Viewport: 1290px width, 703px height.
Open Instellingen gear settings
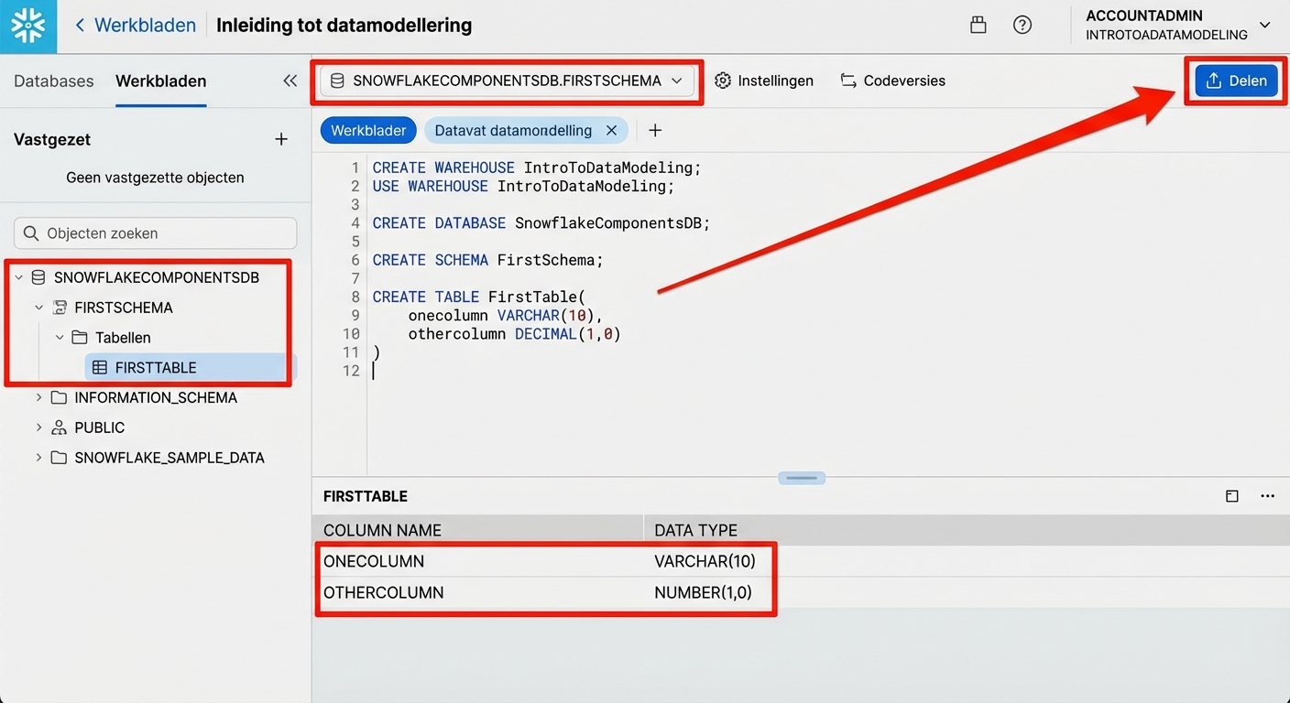764,81
